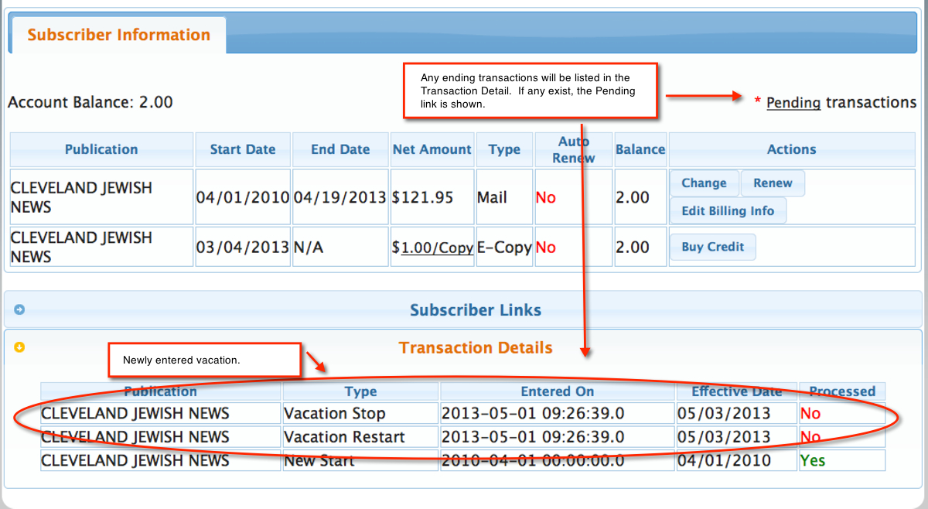Click the 2010-04-01 00:00:00.0 timestamp

533,461
